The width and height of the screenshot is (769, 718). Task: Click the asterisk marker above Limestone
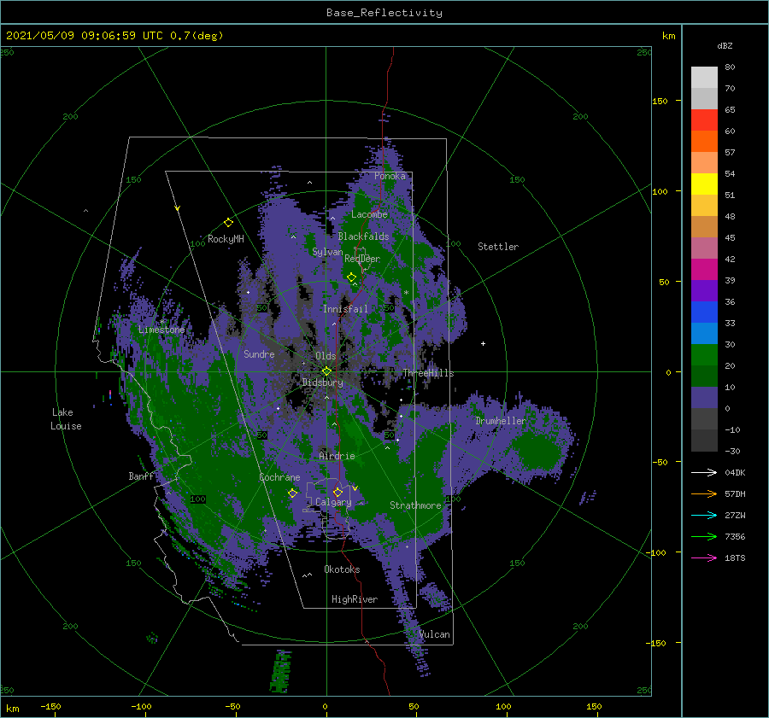coord(161,322)
